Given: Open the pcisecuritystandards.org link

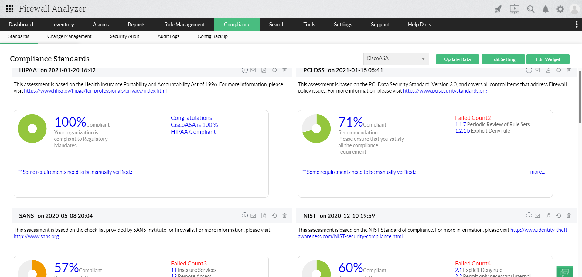Looking at the screenshot, I should pyautogui.click(x=445, y=91).
